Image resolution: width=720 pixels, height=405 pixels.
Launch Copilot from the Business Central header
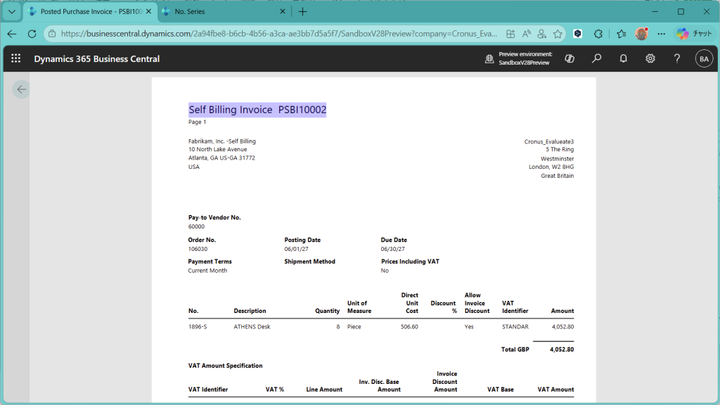click(x=570, y=59)
